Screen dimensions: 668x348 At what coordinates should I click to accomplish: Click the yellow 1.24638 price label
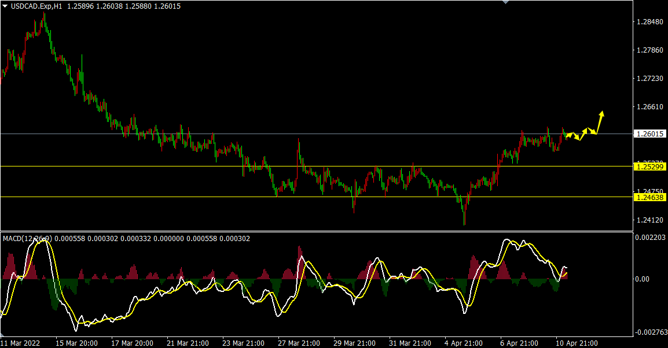(650, 197)
